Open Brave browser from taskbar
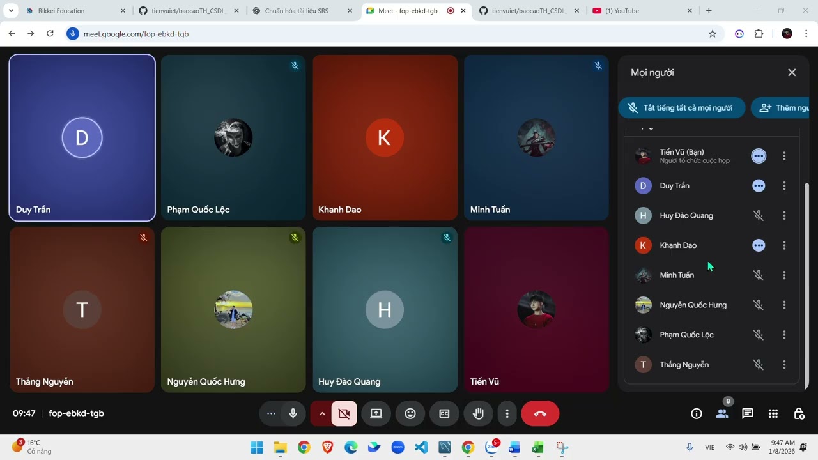 pos(327,447)
